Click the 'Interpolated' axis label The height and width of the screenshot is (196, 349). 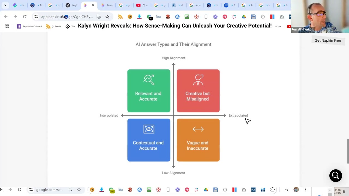click(x=109, y=115)
